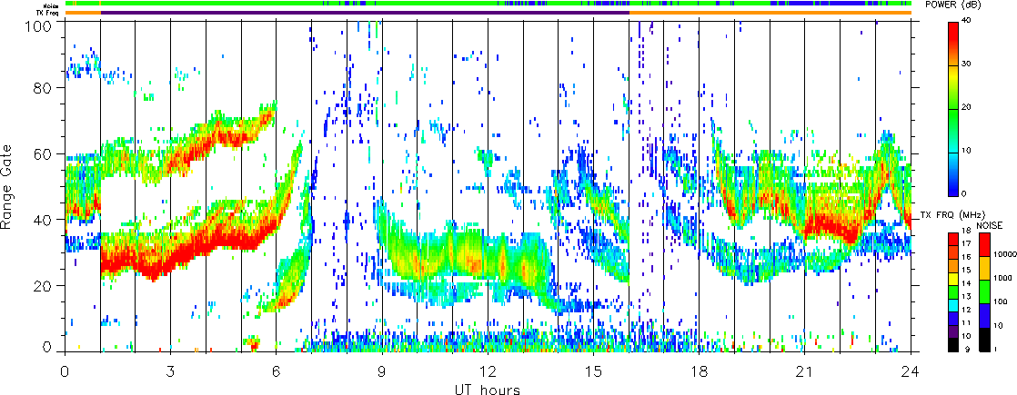Click the 11 label on TX FRQ scale

[x=965, y=322]
